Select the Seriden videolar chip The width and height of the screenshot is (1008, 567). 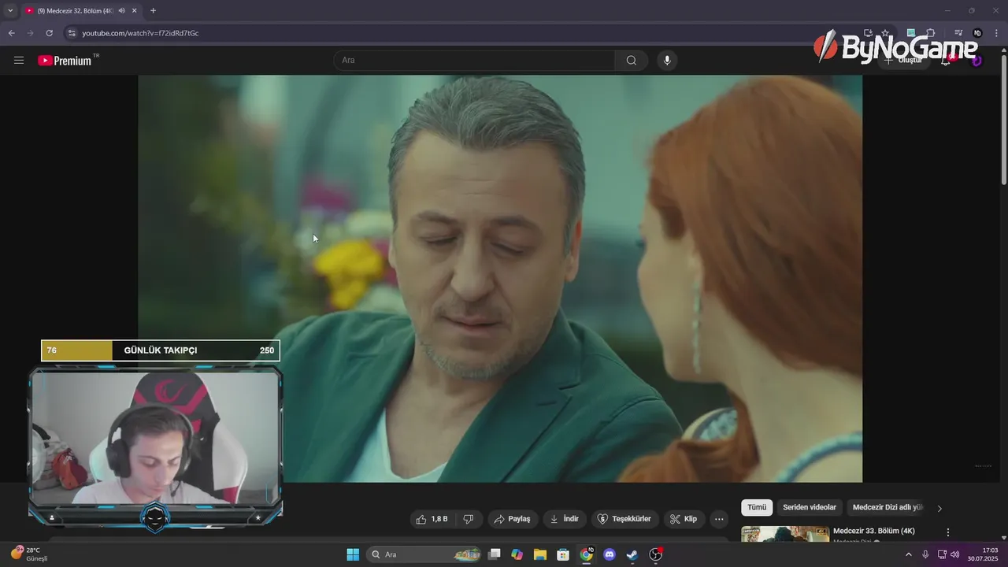(x=810, y=508)
